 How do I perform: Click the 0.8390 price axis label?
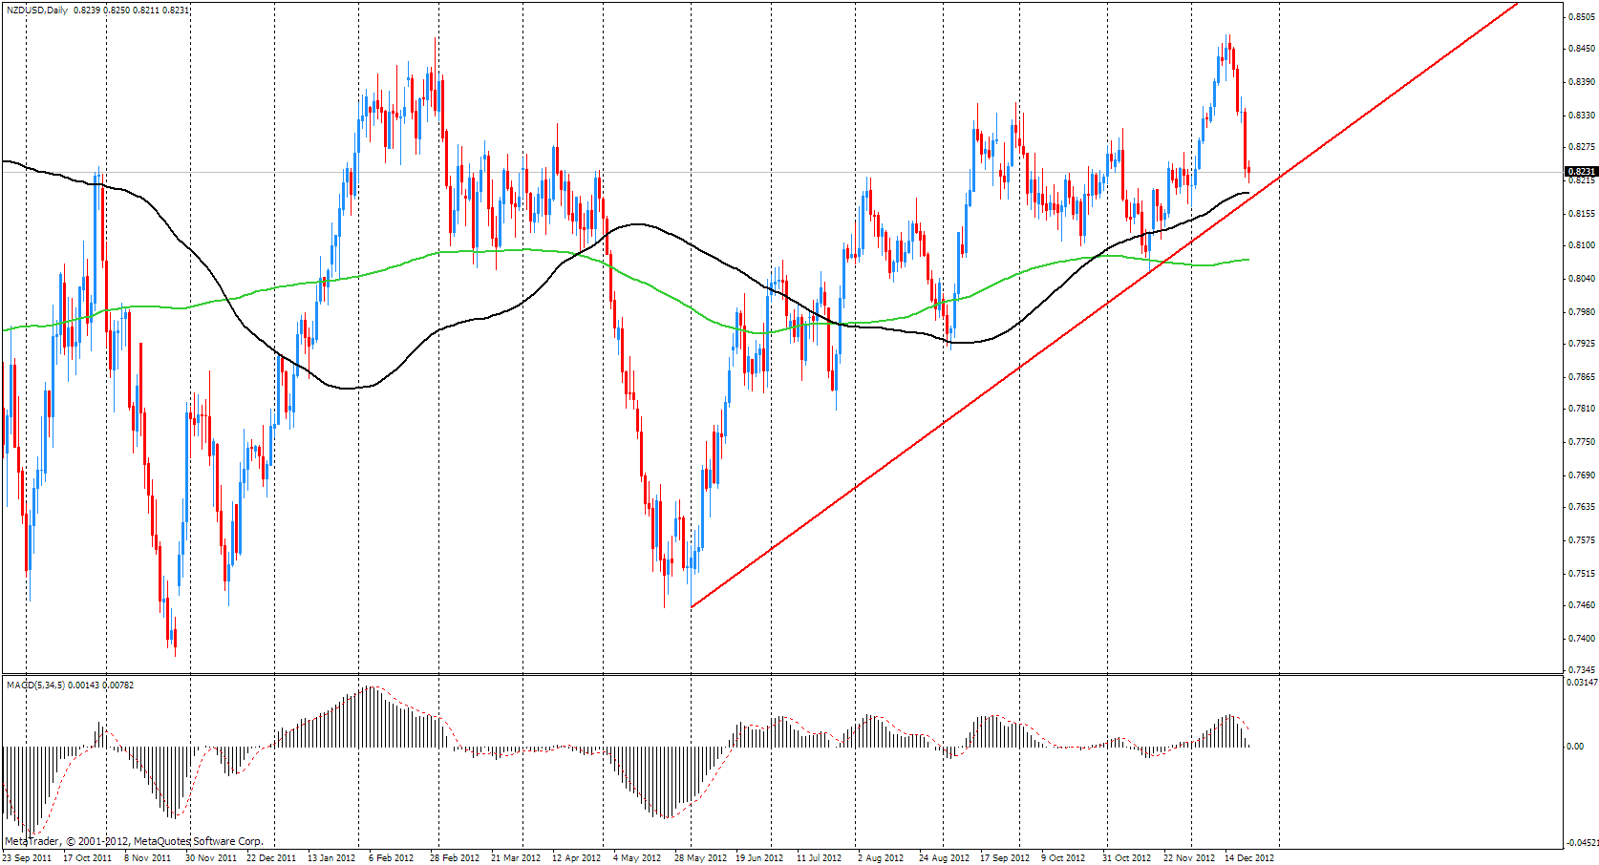pyautogui.click(x=1582, y=82)
